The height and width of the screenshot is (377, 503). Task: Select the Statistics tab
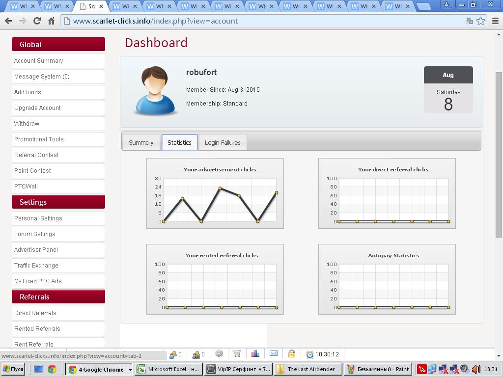180,142
